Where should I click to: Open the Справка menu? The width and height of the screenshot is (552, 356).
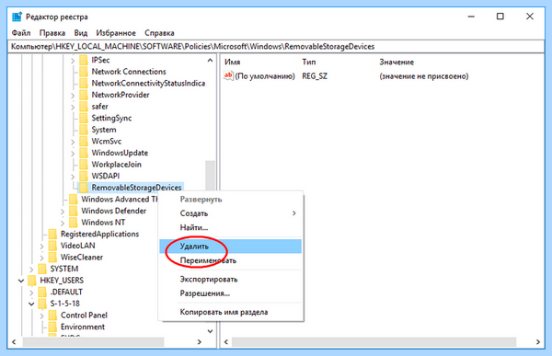click(159, 33)
